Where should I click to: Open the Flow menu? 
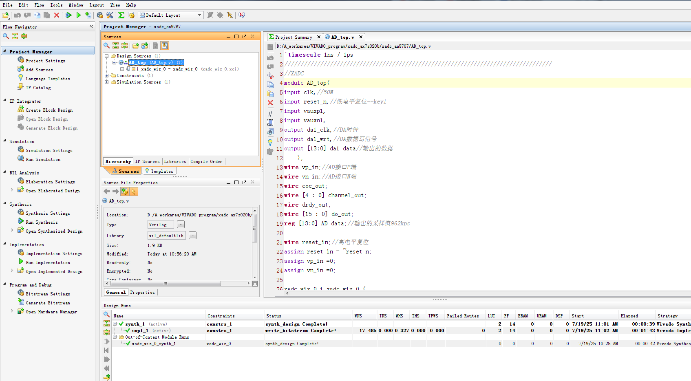coord(39,5)
